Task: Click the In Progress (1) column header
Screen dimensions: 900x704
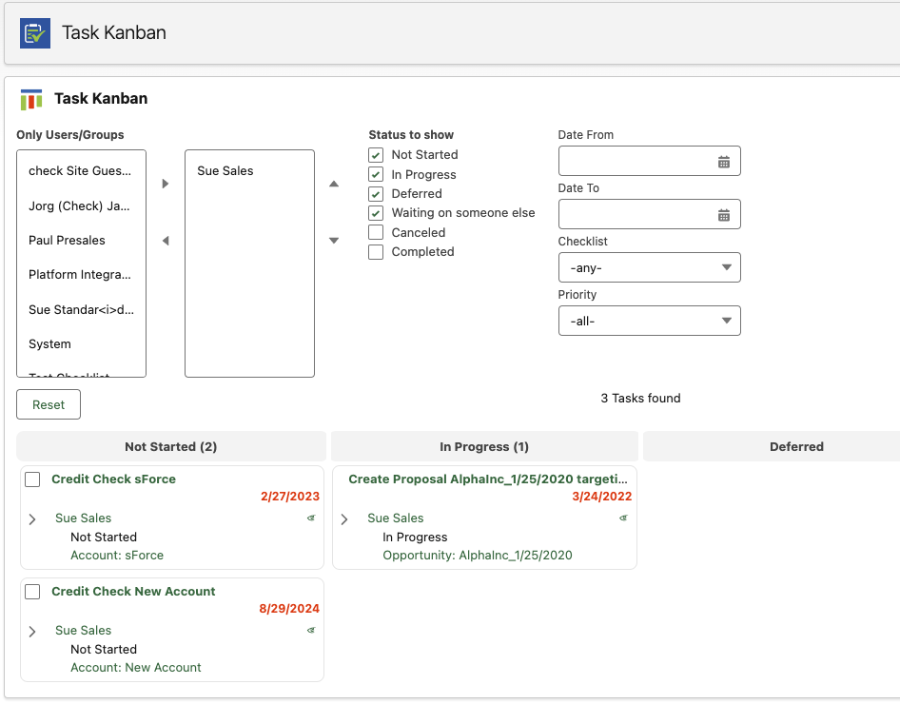Action: [x=484, y=446]
